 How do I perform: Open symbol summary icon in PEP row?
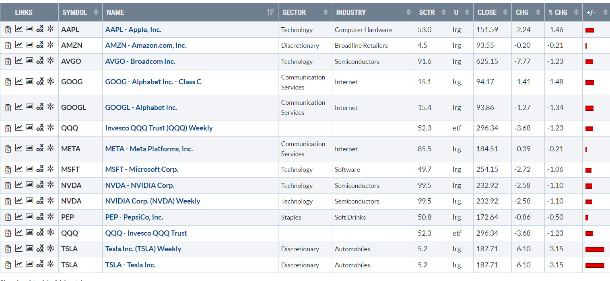[x=8, y=217]
